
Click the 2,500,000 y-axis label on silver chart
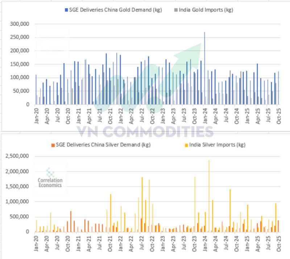point(17,156)
